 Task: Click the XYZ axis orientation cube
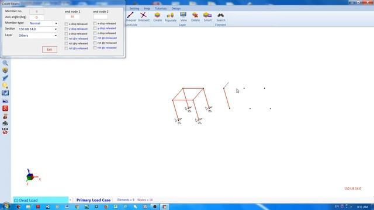pyautogui.click(x=30, y=176)
